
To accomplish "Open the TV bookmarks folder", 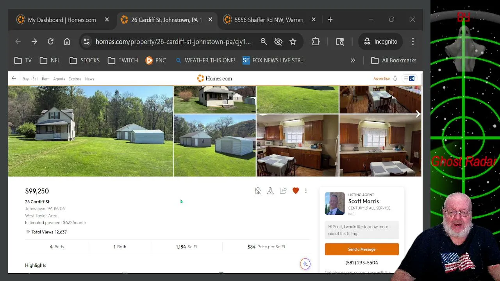I will coord(23,60).
